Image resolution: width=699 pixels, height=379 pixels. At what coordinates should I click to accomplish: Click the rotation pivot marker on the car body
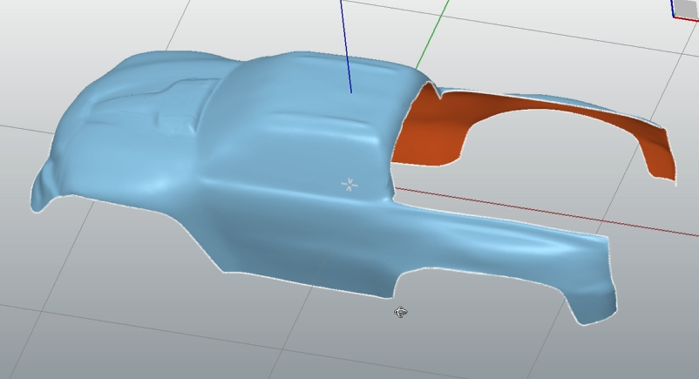349,184
